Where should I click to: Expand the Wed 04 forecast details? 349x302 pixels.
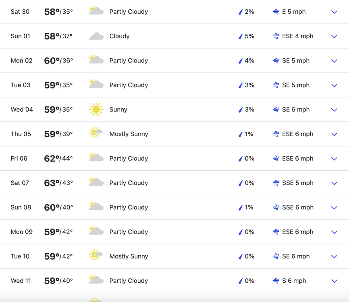(334, 110)
